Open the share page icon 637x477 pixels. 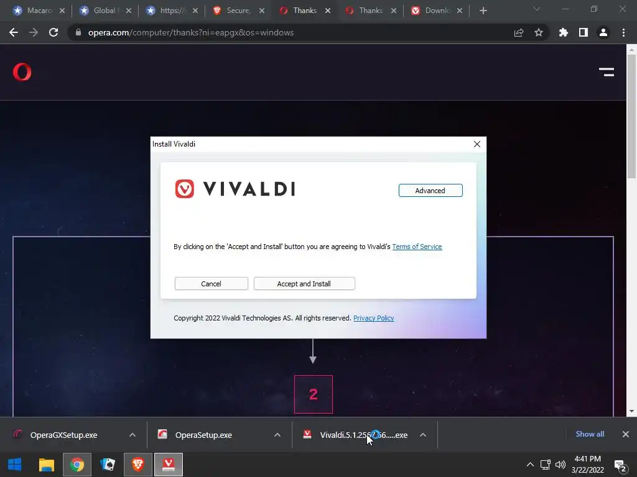(518, 32)
